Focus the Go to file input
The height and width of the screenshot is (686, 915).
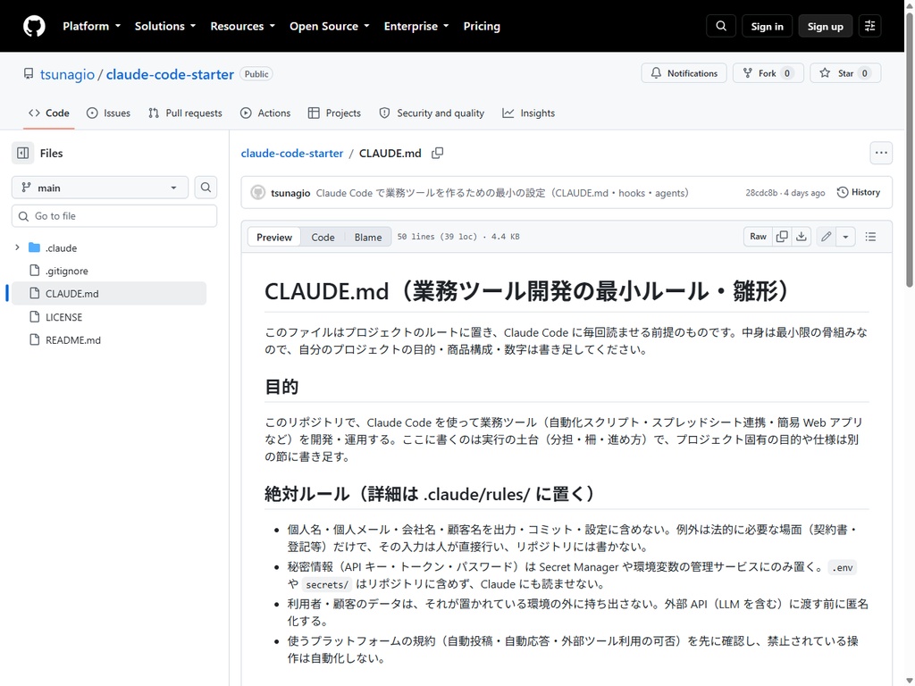(114, 216)
